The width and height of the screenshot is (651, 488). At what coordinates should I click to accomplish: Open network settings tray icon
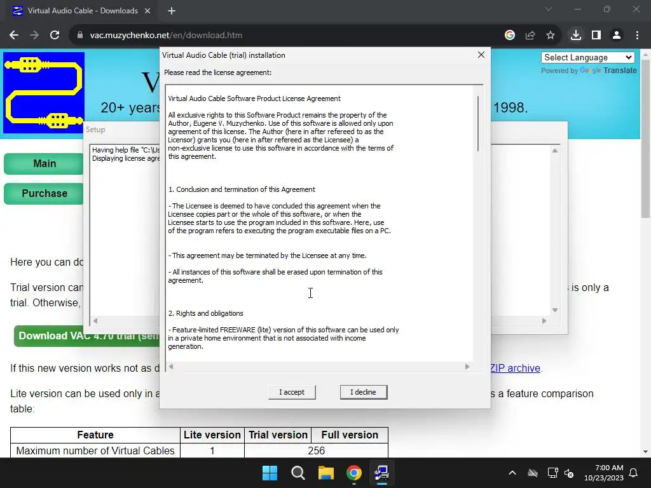pyautogui.click(x=552, y=473)
